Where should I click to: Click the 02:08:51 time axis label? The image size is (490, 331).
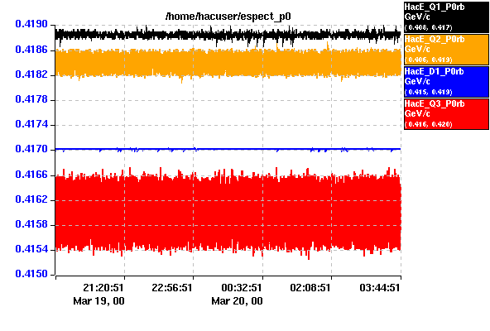tap(310, 287)
